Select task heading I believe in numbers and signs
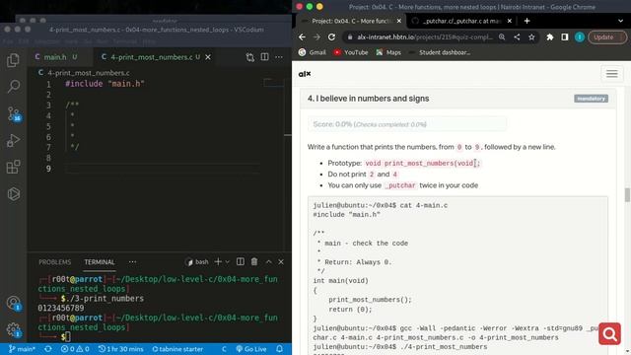Image resolution: width=631 pixels, height=355 pixels. pyautogui.click(x=368, y=99)
